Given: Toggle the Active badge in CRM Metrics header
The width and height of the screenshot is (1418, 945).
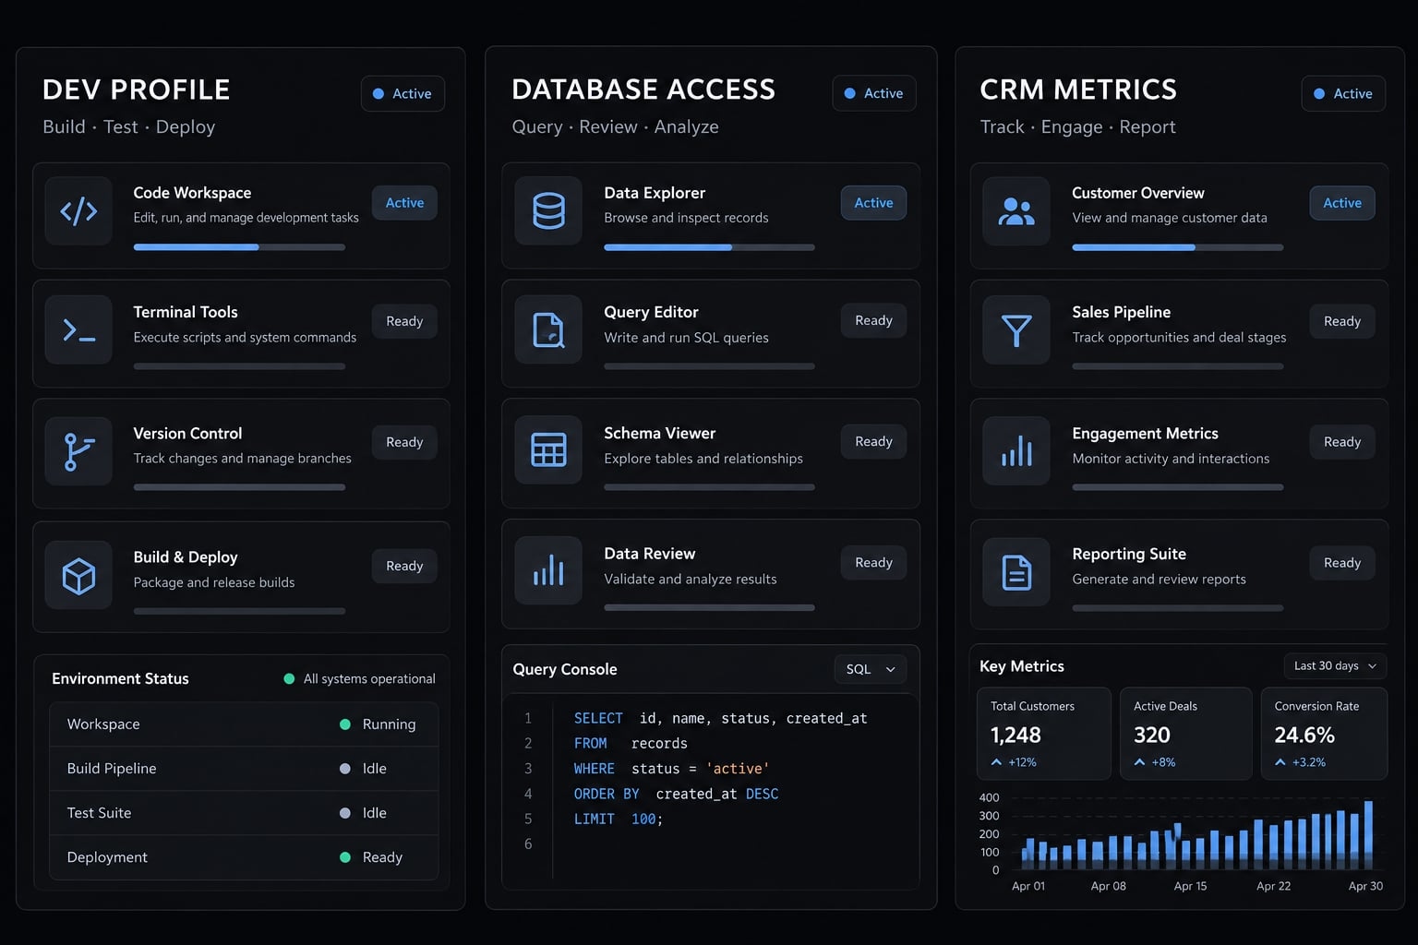Looking at the screenshot, I should pos(1343,93).
